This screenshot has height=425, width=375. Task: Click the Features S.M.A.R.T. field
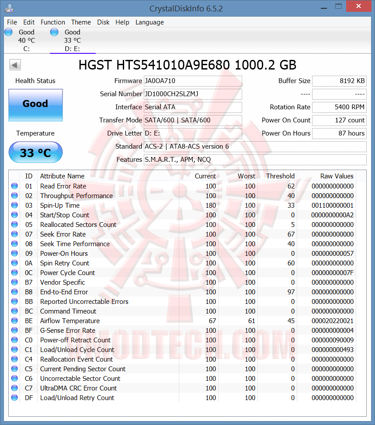point(255,160)
